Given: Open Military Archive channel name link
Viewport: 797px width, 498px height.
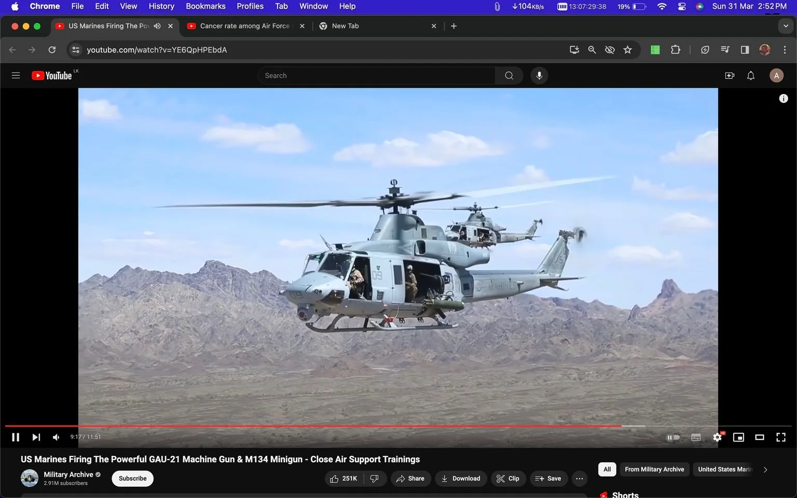Looking at the screenshot, I should pyautogui.click(x=68, y=475).
